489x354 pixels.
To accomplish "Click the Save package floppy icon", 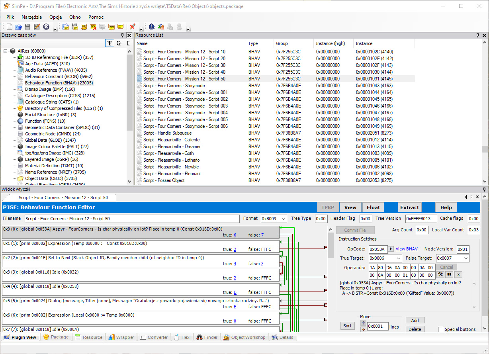I will [x=27, y=27].
